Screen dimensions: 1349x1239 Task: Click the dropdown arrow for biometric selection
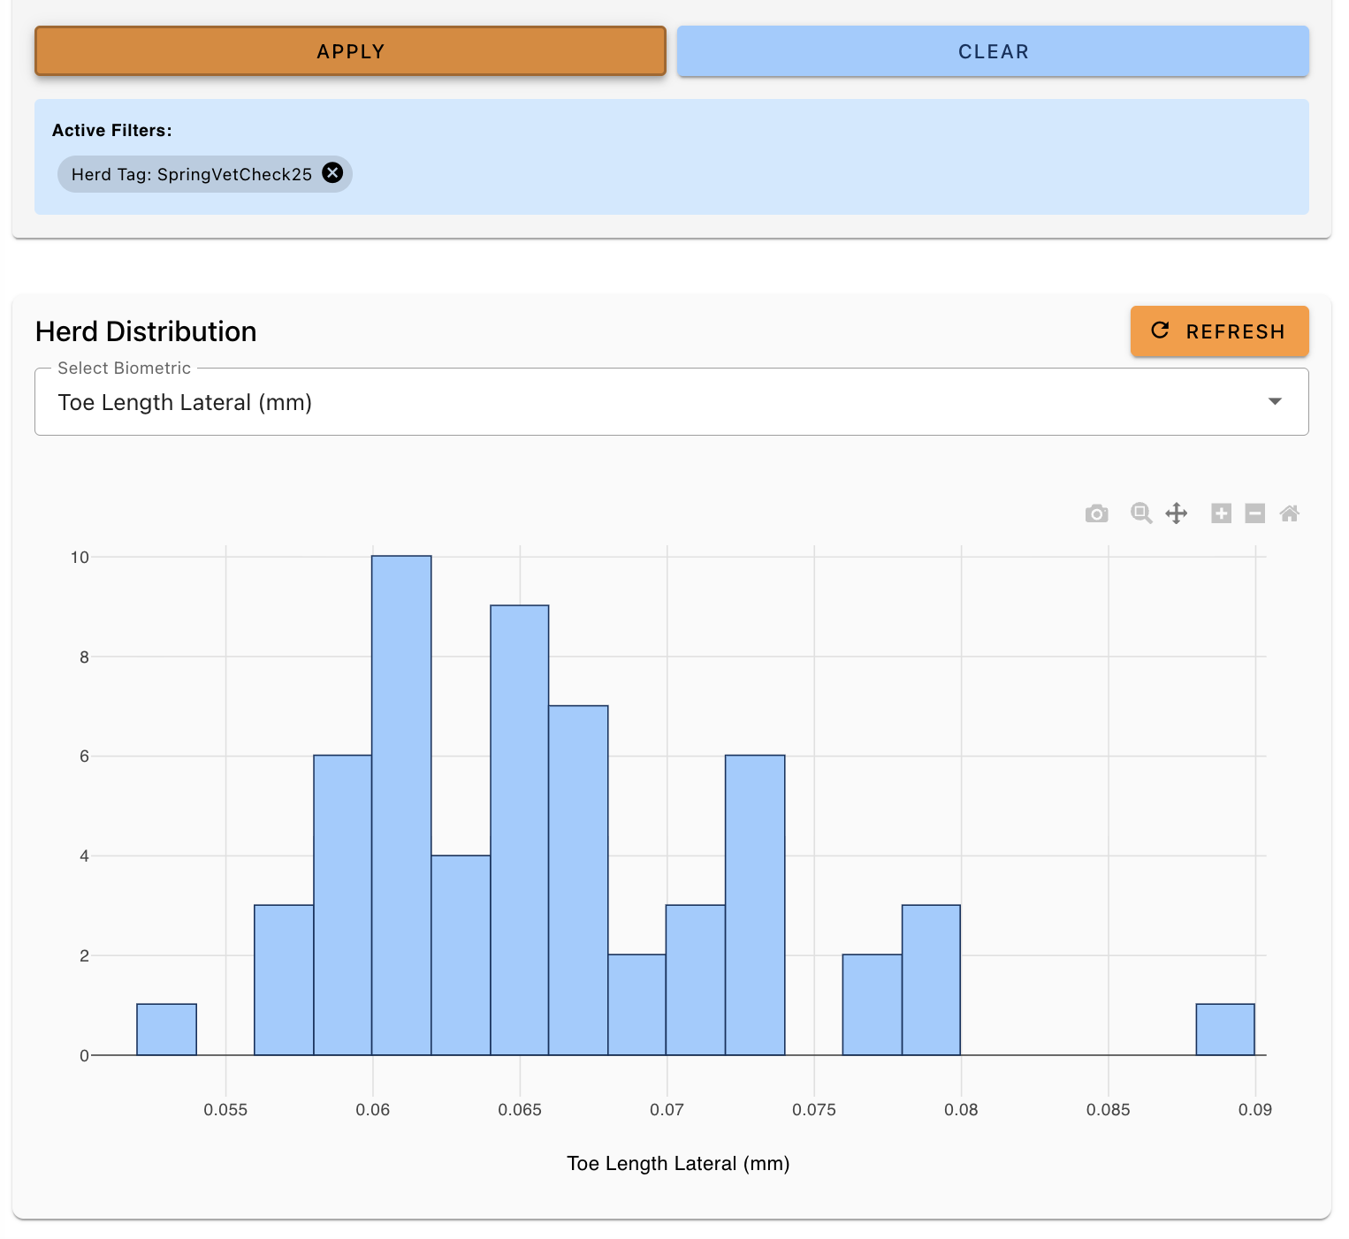coord(1275,402)
